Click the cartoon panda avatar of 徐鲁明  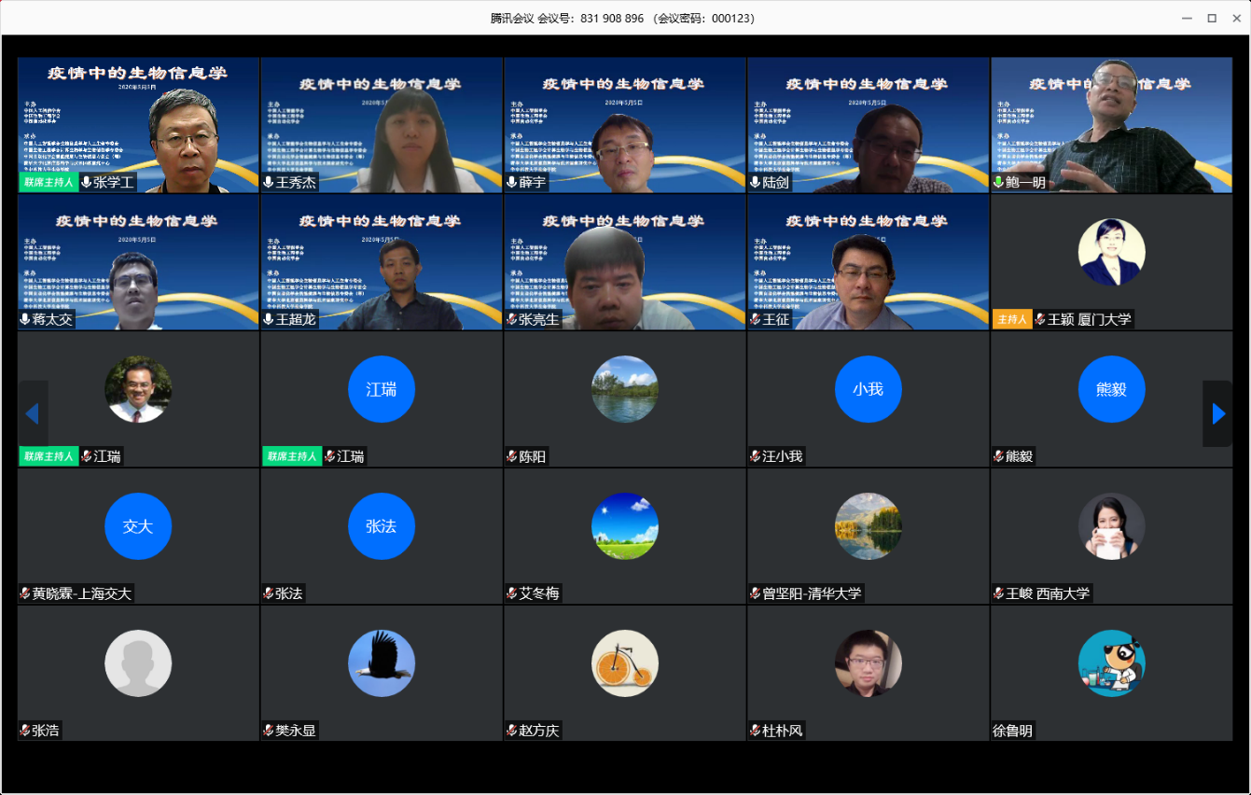pyautogui.click(x=1111, y=663)
